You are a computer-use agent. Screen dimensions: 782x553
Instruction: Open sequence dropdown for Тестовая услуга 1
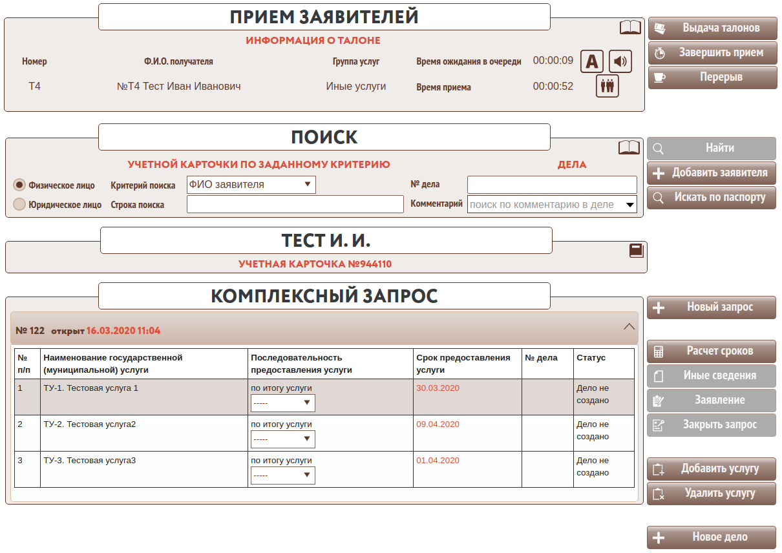[282, 403]
